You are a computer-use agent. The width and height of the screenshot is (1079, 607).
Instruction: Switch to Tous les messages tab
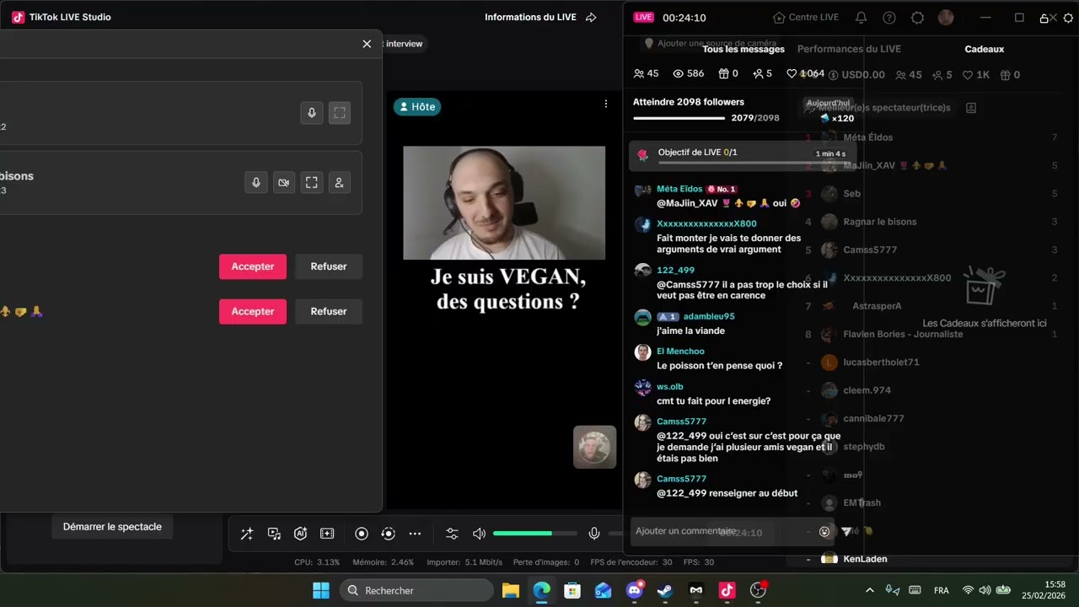(743, 49)
